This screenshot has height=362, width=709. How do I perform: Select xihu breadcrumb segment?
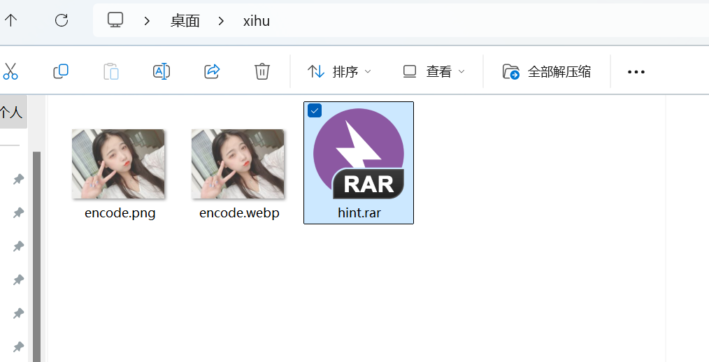(257, 21)
